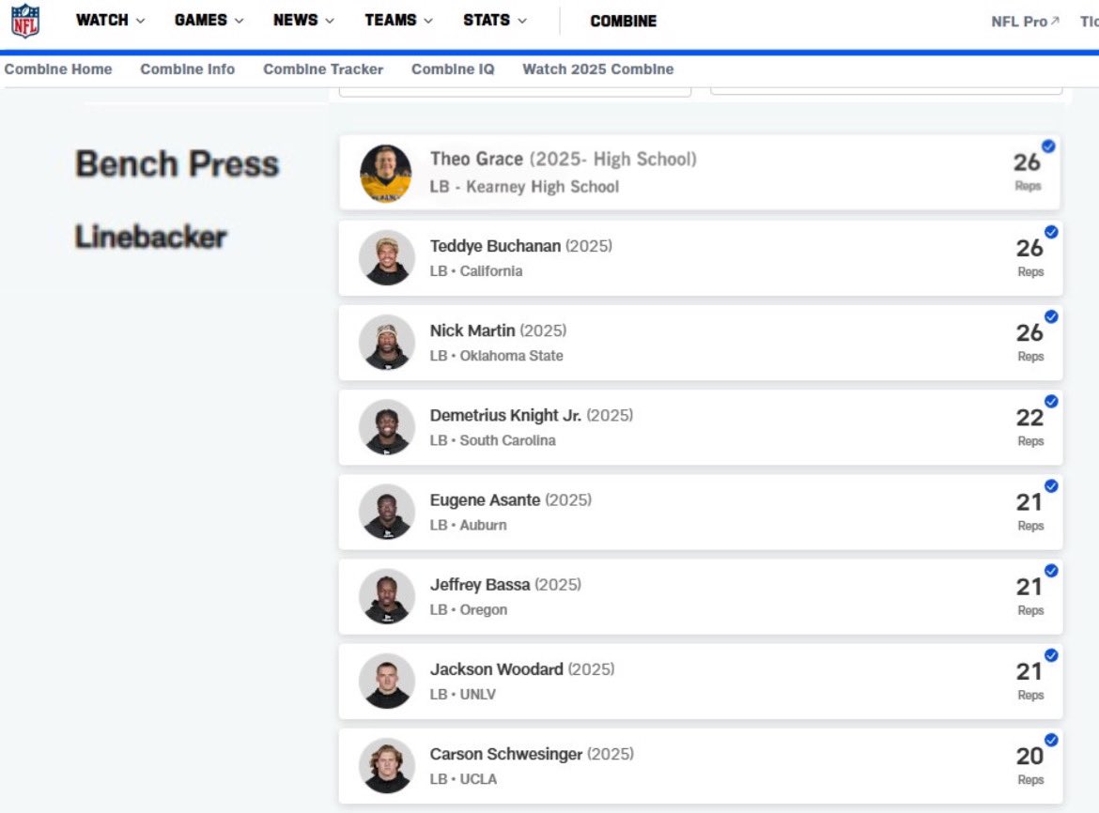The image size is (1099, 813).
Task: Click "LB • South Carolina" text
Action: point(493,440)
